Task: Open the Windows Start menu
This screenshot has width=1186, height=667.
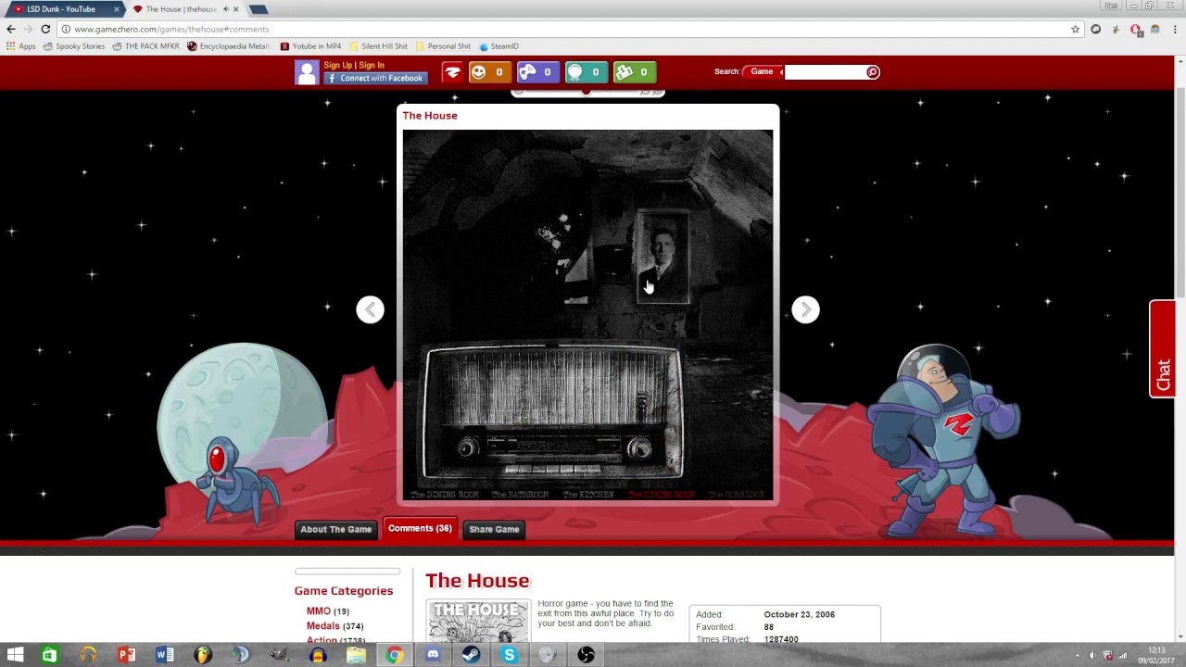Action: [x=16, y=655]
